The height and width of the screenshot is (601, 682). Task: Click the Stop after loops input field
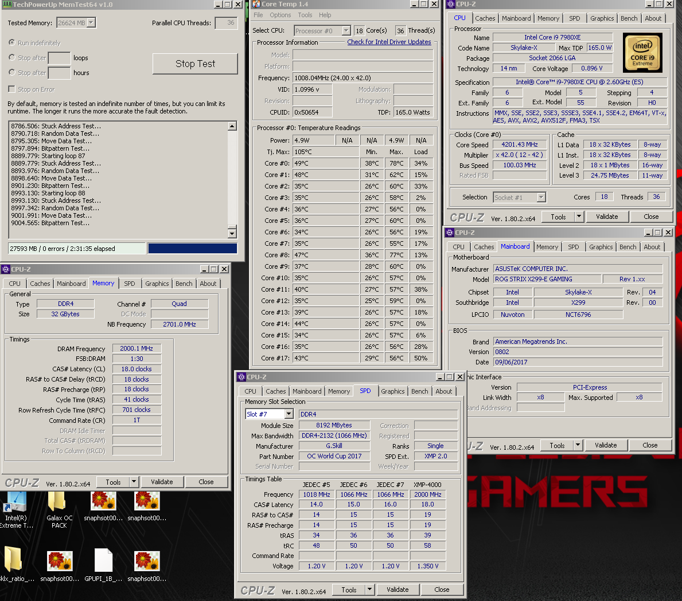59,58
